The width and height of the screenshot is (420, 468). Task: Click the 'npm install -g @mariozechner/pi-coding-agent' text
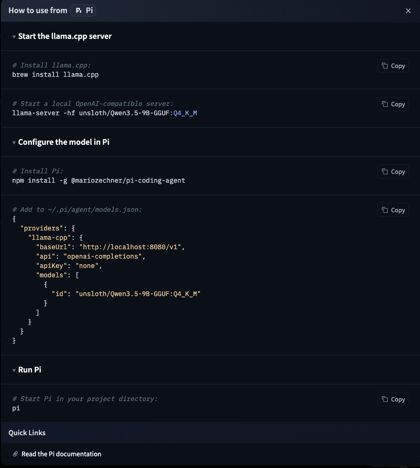tap(99, 180)
